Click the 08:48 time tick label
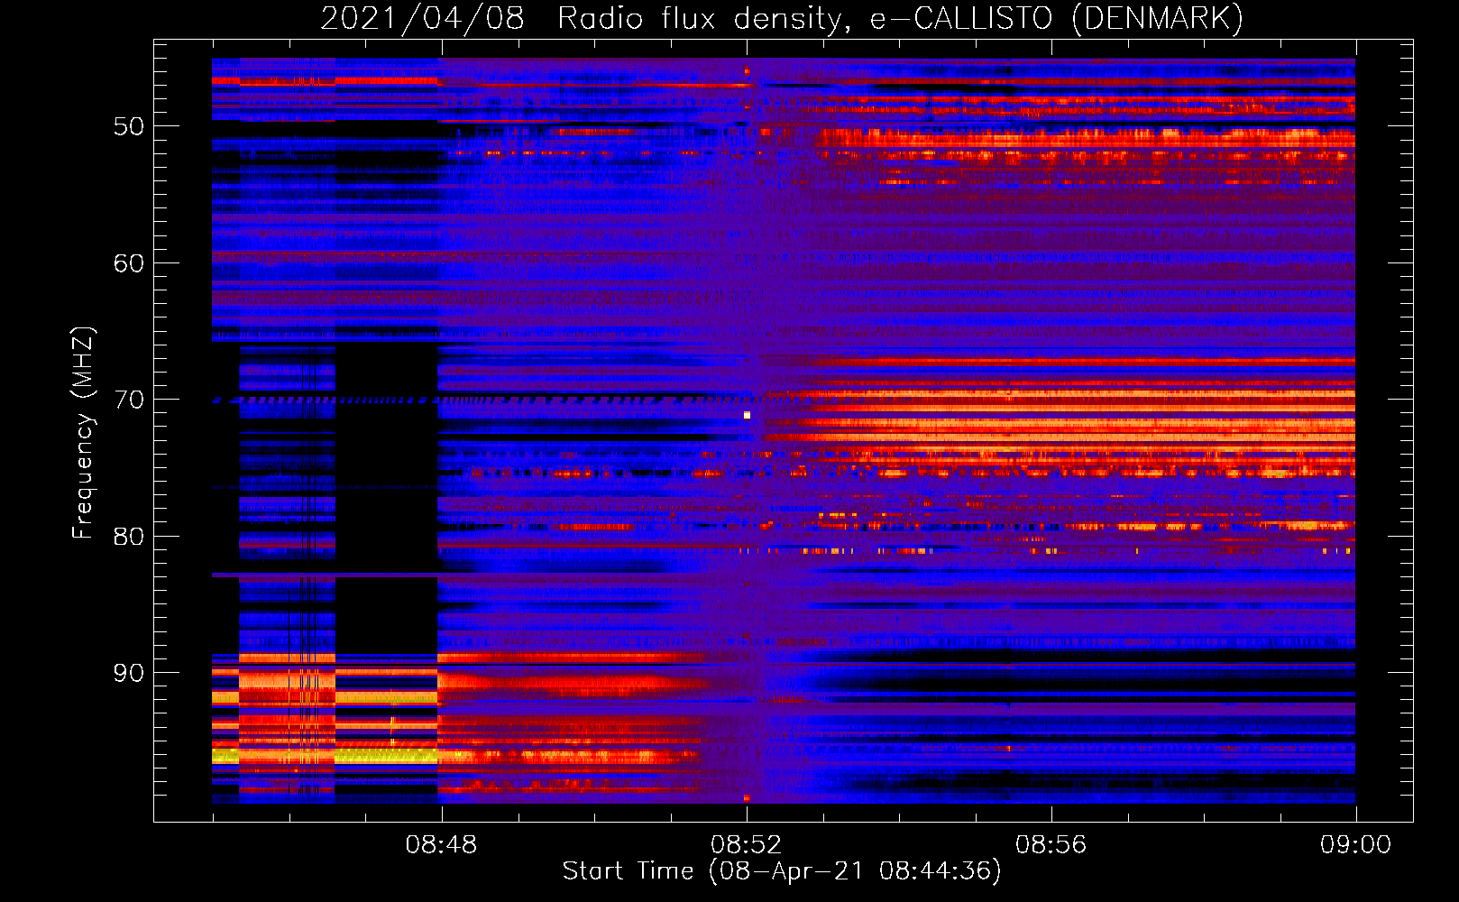Screen dimensions: 1459x902 [x=441, y=845]
